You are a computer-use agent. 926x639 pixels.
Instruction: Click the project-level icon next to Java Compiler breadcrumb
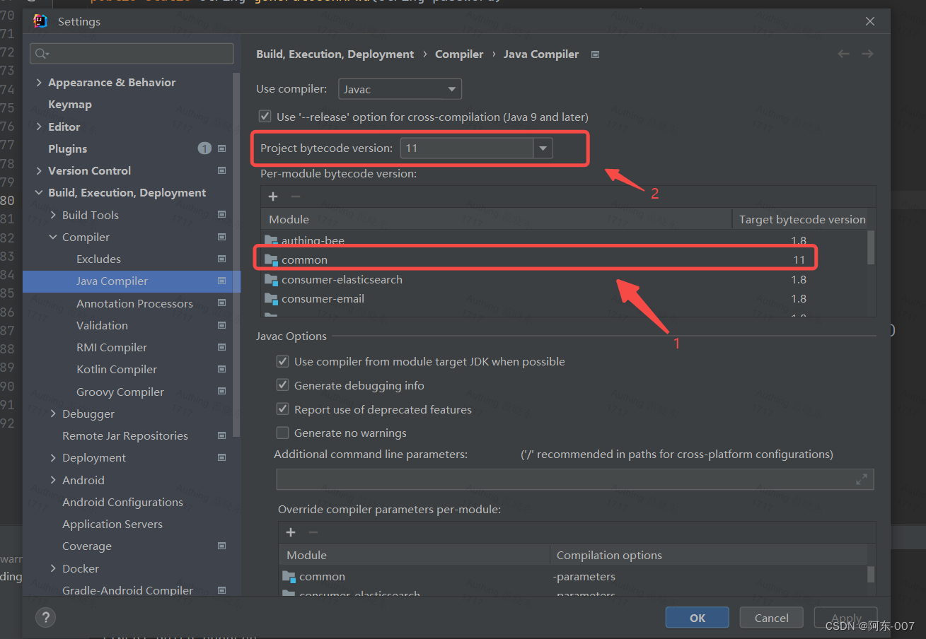(x=595, y=54)
